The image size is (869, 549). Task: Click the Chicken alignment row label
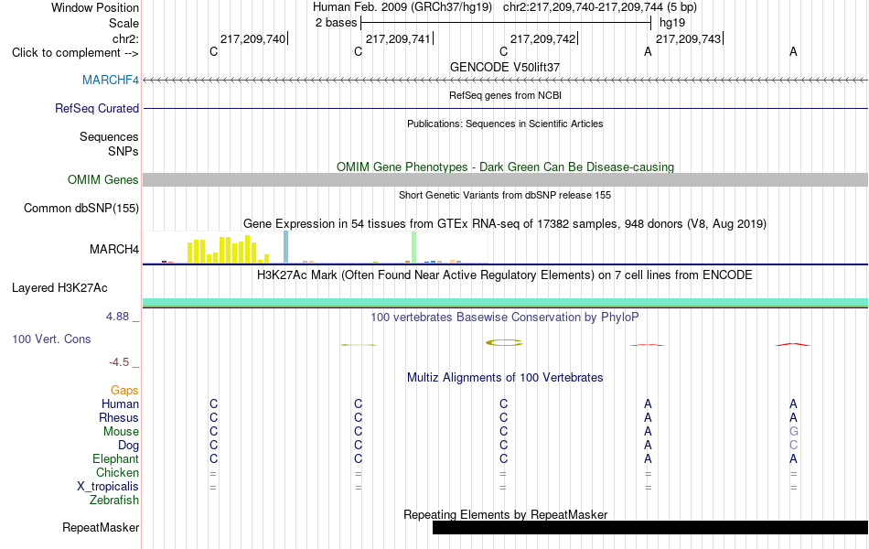[x=117, y=472]
